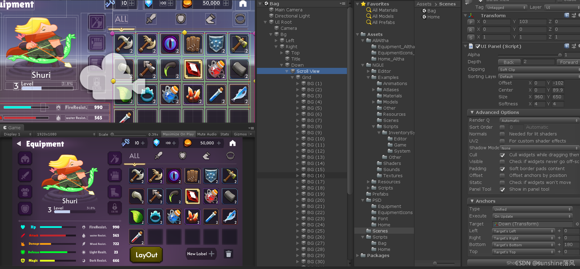Click the plus next to 50,000 coins in Game view
The image size is (580, 269).
pos(219,143)
